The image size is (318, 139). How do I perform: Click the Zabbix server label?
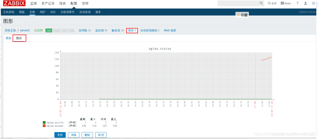tap(308, 12)
